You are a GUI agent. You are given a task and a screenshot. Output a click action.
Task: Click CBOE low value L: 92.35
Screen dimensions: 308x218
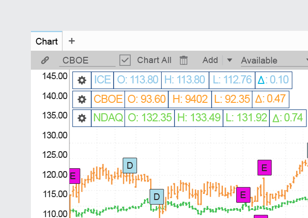pyautogui.click(x=232, y=99)
